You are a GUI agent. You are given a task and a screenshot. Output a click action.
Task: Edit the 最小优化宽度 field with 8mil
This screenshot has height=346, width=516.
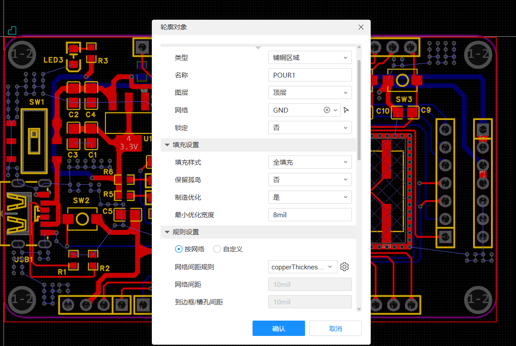coord(310,215)
